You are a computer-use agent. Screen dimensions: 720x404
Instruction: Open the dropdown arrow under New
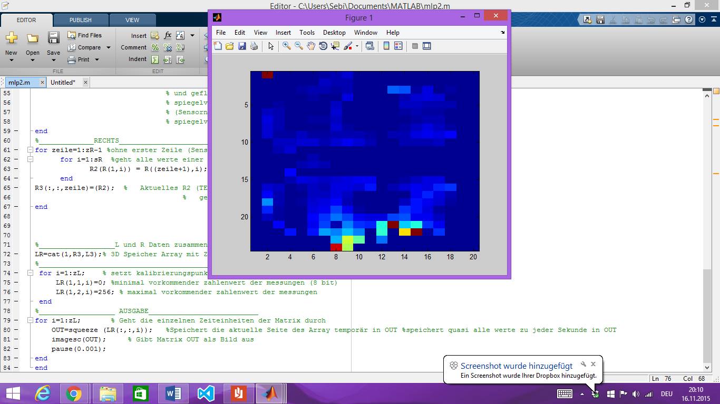click(11, 60)
